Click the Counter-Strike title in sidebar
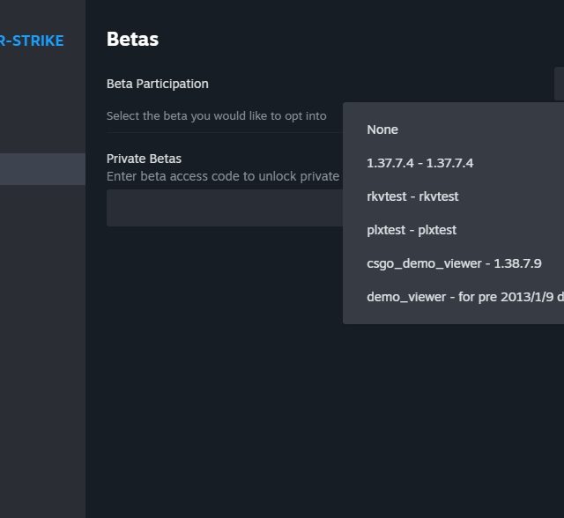564x518 pixels. pos(32,41)
